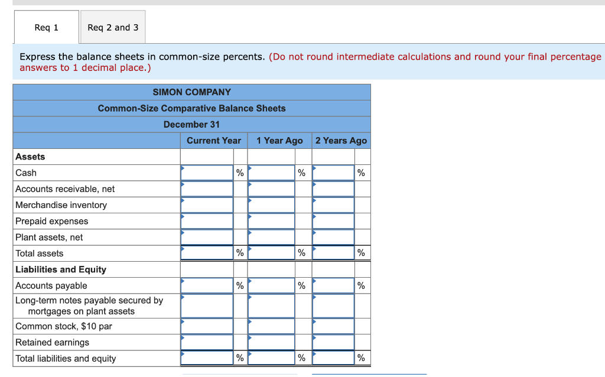
Task: Select Long-term notes payable 2 Years Ago field
Action: coord(333,306)
